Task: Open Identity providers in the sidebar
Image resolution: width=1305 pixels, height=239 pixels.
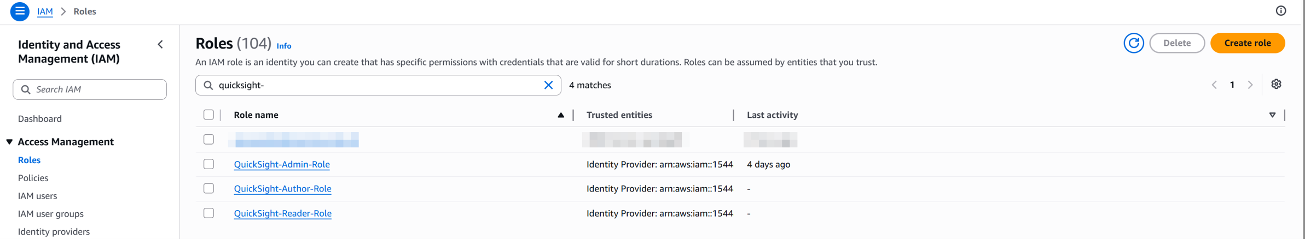Action: pyautogui.click(x=54, y=232)
